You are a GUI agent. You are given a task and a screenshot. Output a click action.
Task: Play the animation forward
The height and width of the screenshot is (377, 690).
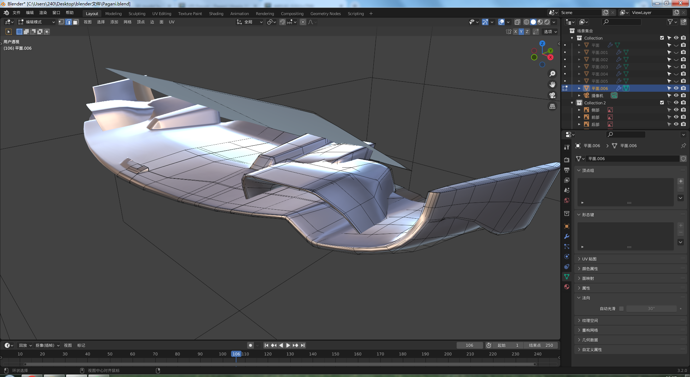pos(288,345)
